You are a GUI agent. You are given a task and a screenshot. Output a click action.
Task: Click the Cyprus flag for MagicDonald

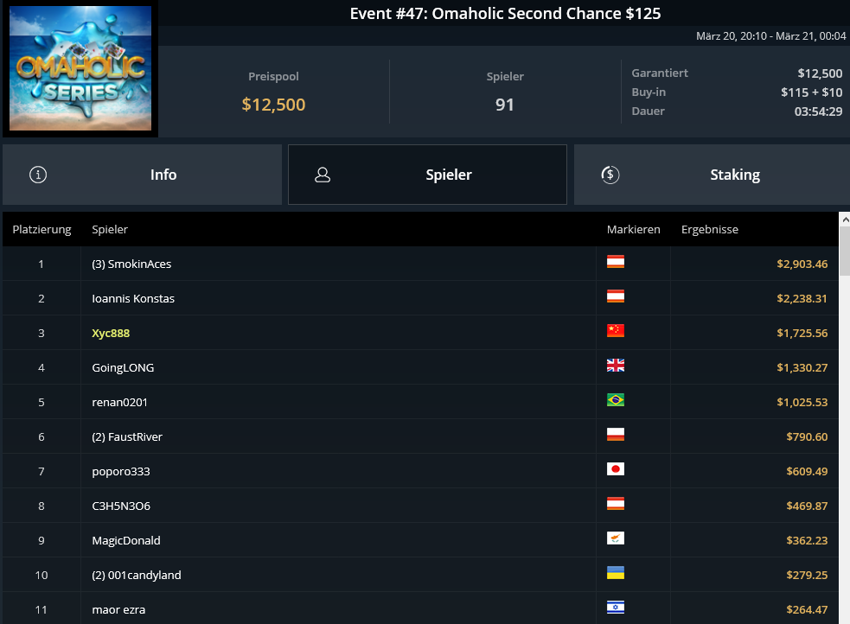click(616, 538)
